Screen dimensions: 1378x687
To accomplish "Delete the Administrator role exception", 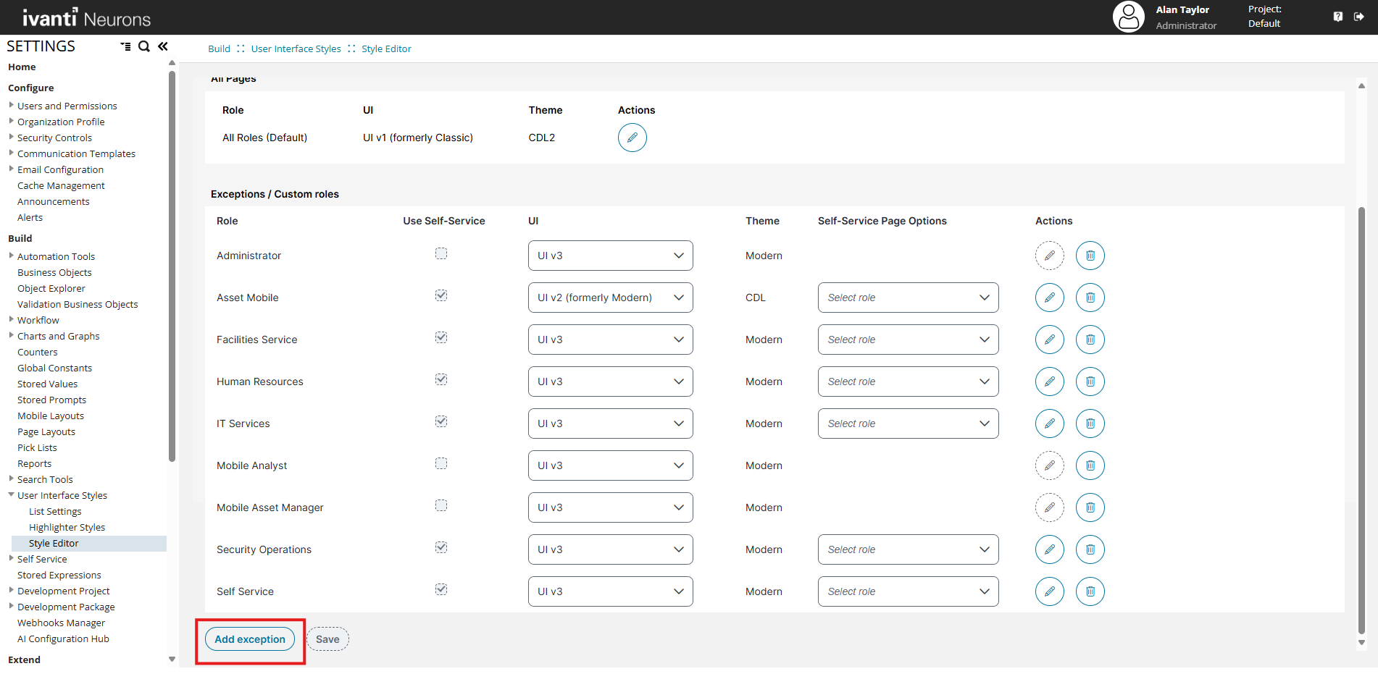I will tap(1090, 256).
